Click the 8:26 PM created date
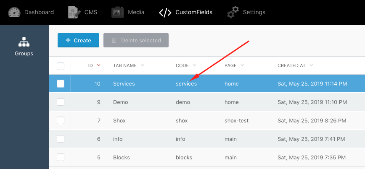 point(312,121)
